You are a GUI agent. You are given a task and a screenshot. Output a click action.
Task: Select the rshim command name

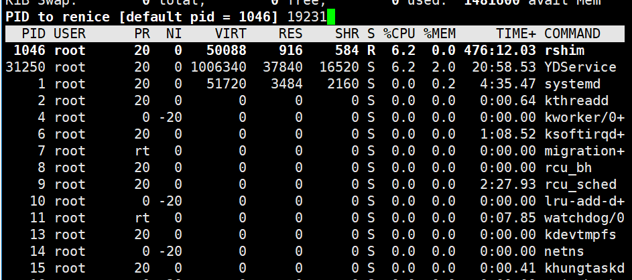click(x=564, y=50)
